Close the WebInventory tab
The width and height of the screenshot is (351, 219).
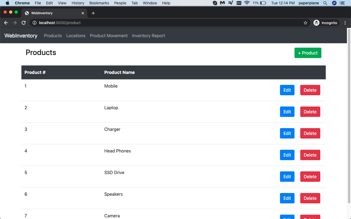click(83, 13)
